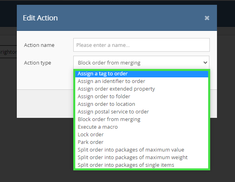Select Execute a macro option
The width and height of the screenshot is (235, 182).
pos(142,127)
